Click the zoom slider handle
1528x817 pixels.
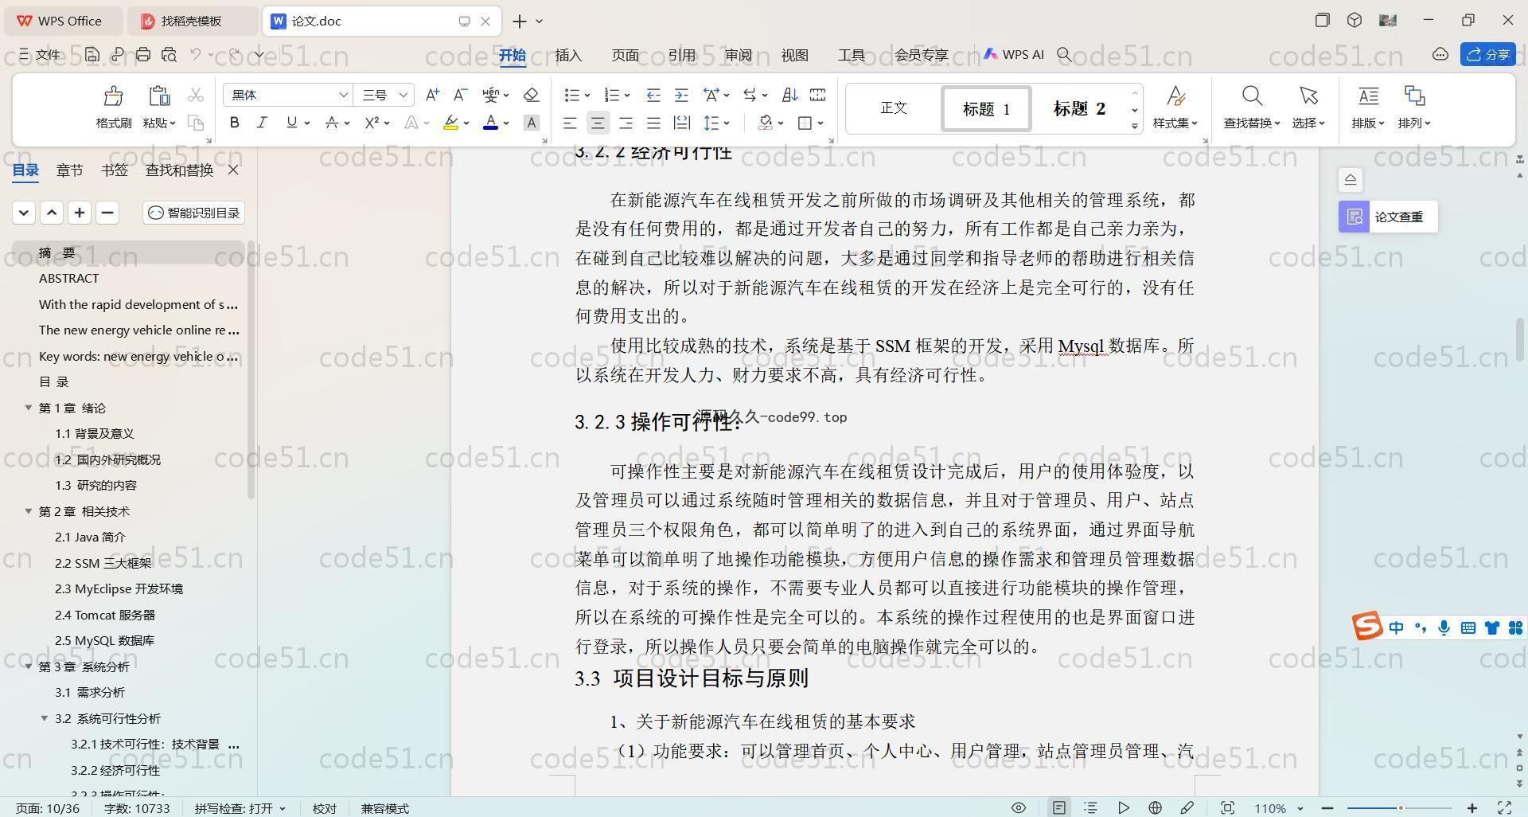[1400, 807]
